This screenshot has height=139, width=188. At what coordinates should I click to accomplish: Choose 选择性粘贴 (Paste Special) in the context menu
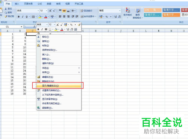[59, 50]
